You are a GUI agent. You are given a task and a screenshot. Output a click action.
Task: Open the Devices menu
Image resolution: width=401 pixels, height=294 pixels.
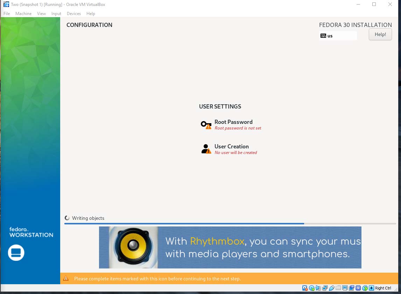coord(73,14)
